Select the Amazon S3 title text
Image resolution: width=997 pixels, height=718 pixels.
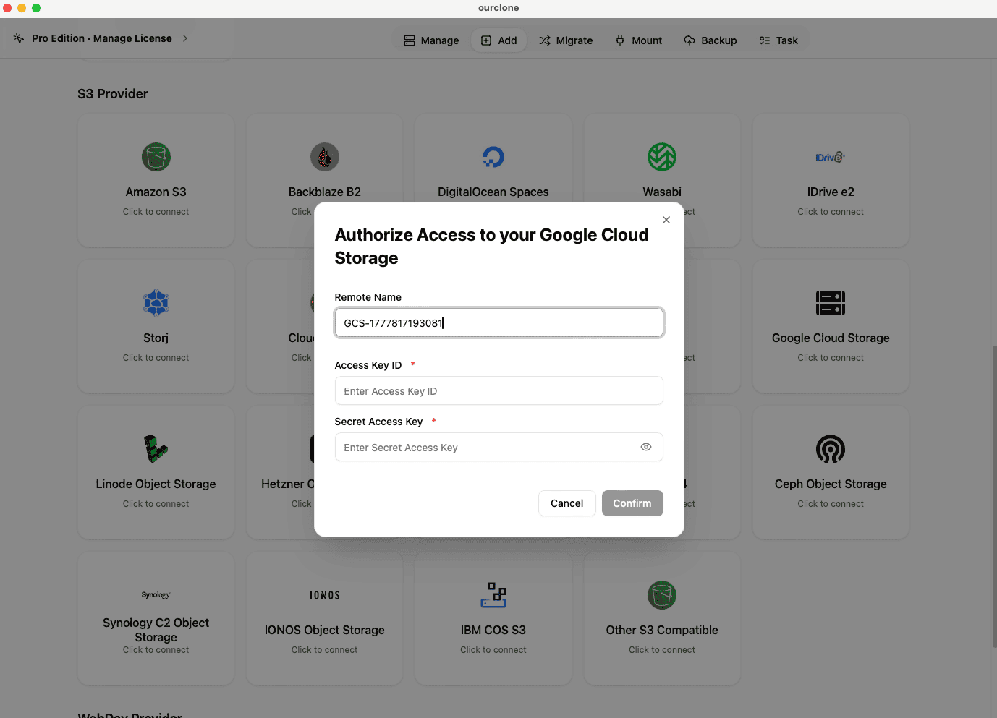156,192
